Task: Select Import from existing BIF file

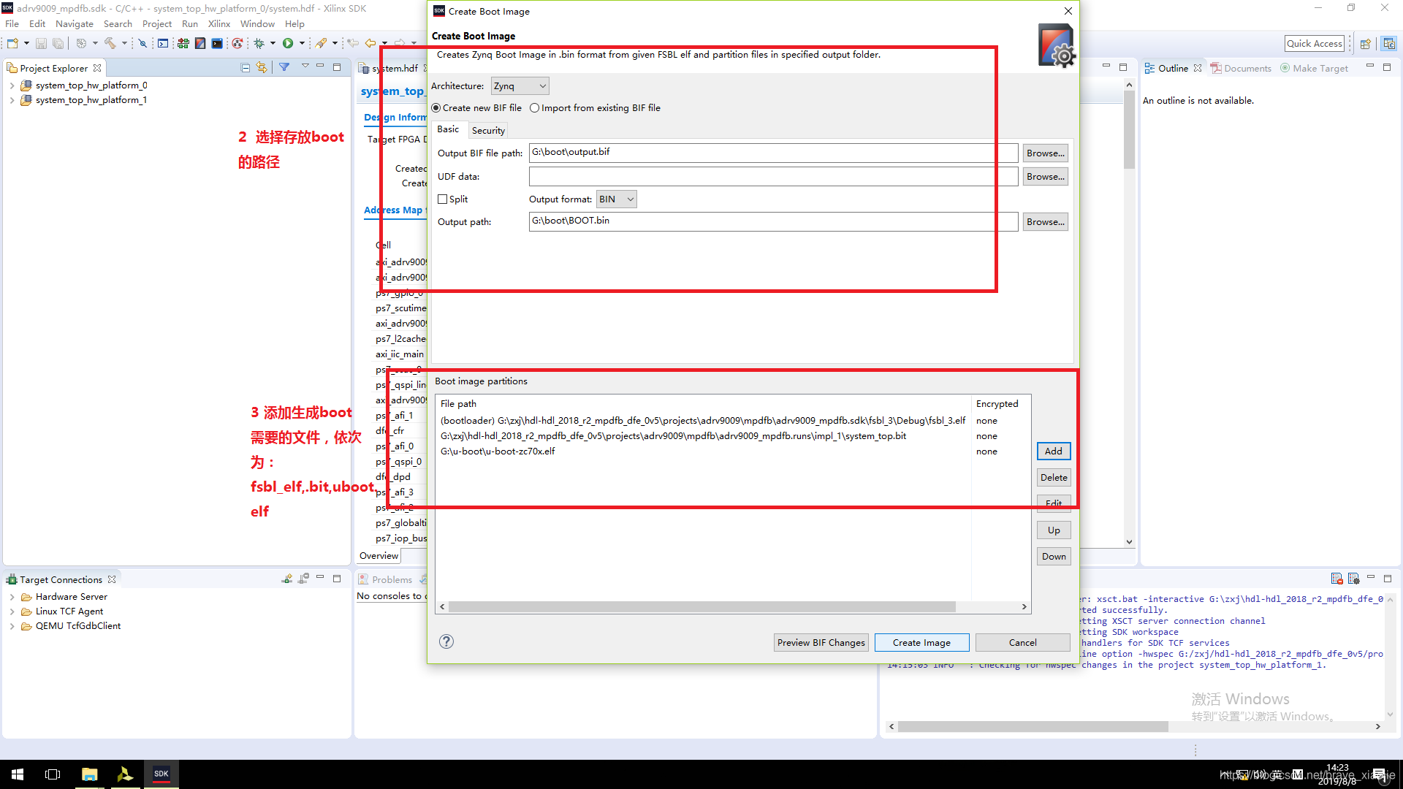Action: click(x=535, y=108)
